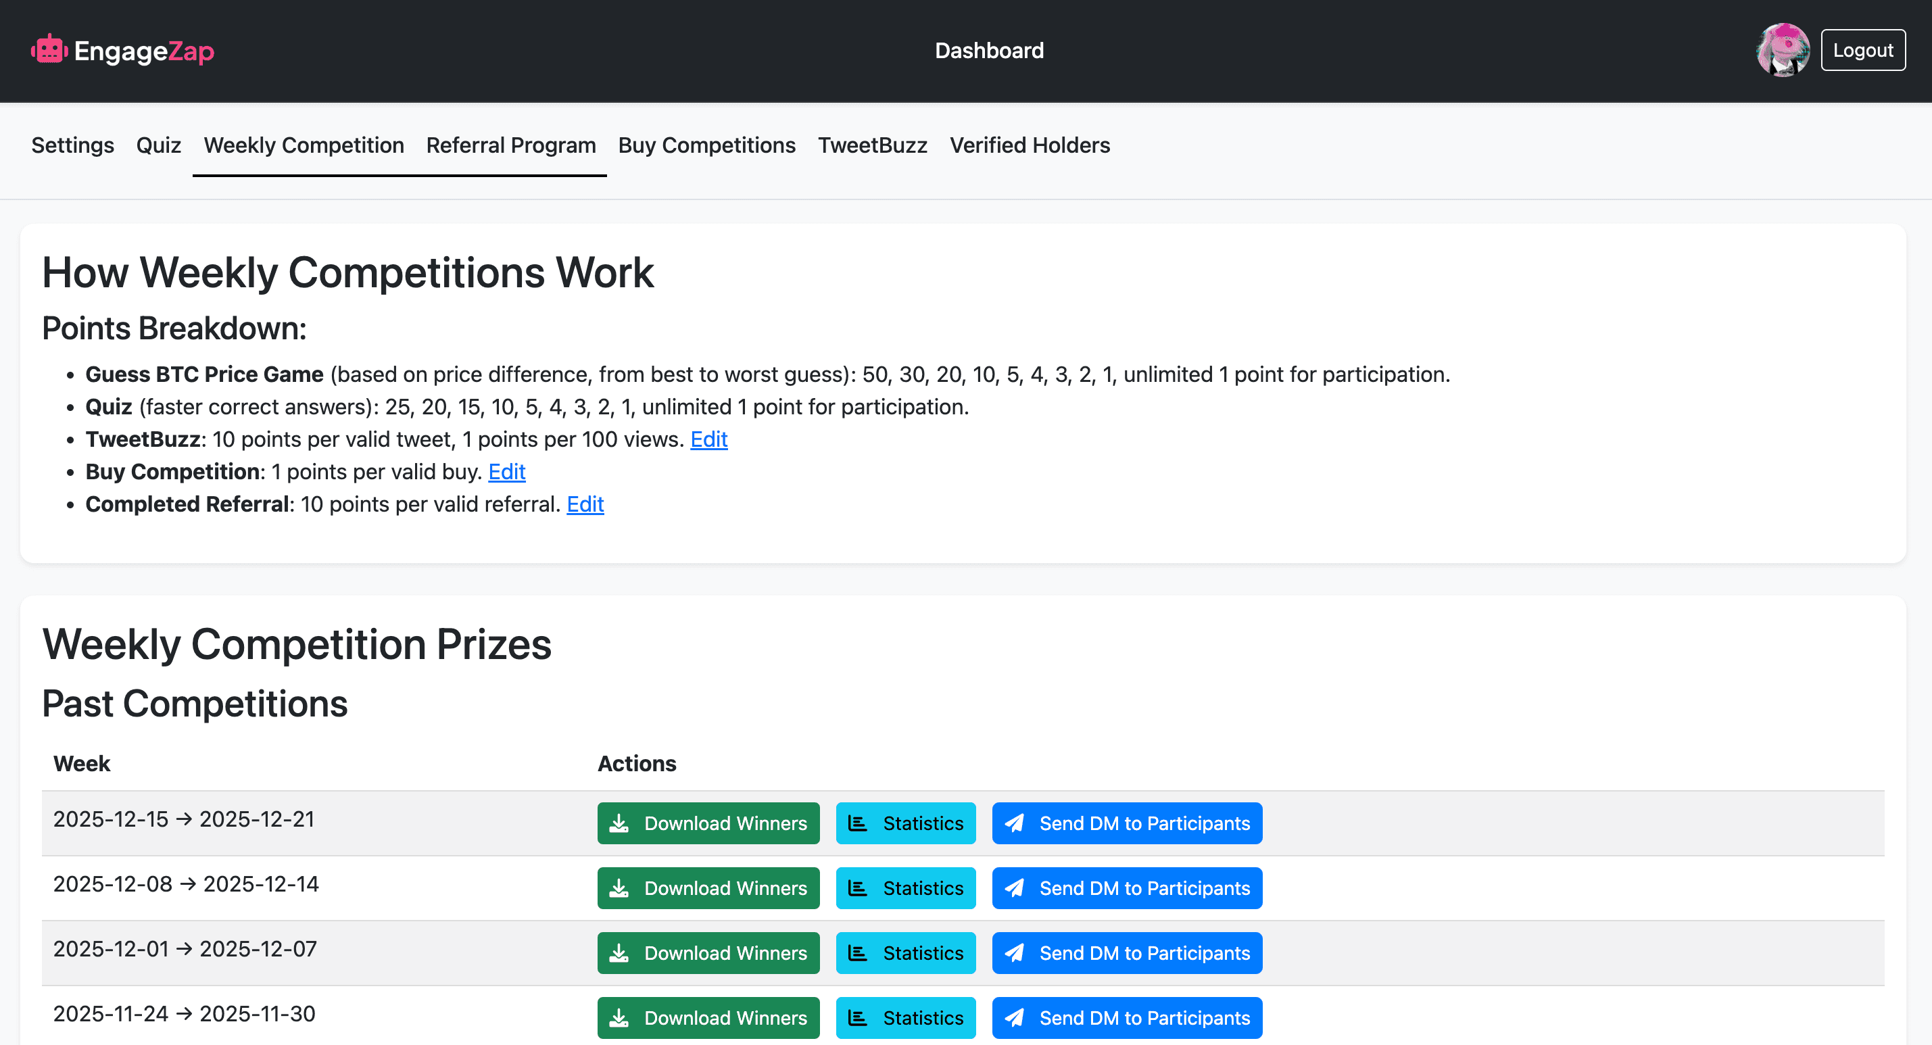The image size is (1932, 1045).
Task: Open the TweetBuzz tab
Action: (x=872, y=145)
